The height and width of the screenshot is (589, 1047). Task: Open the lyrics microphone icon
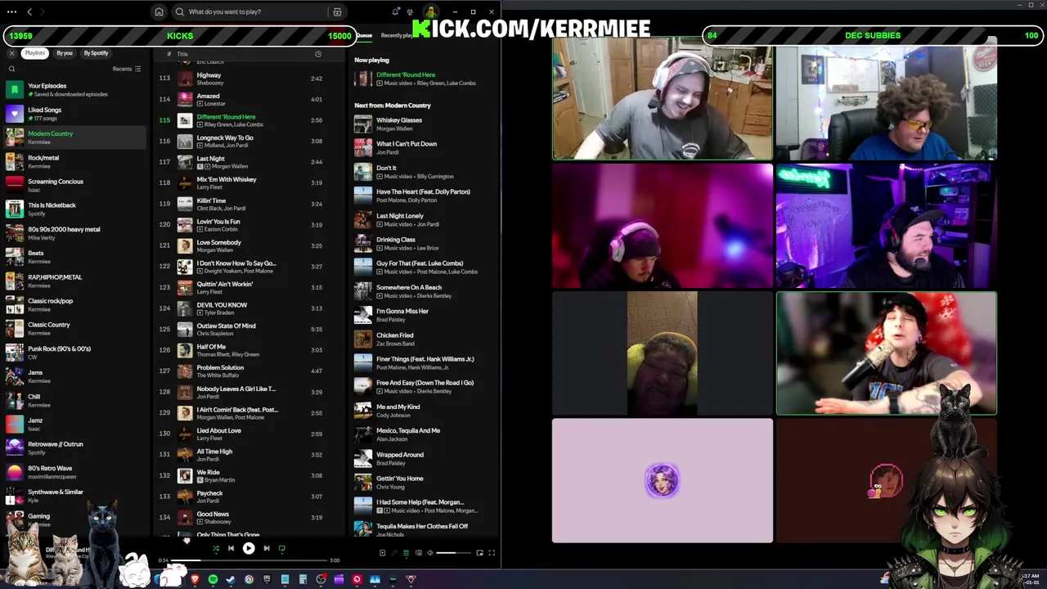(394, 553)
